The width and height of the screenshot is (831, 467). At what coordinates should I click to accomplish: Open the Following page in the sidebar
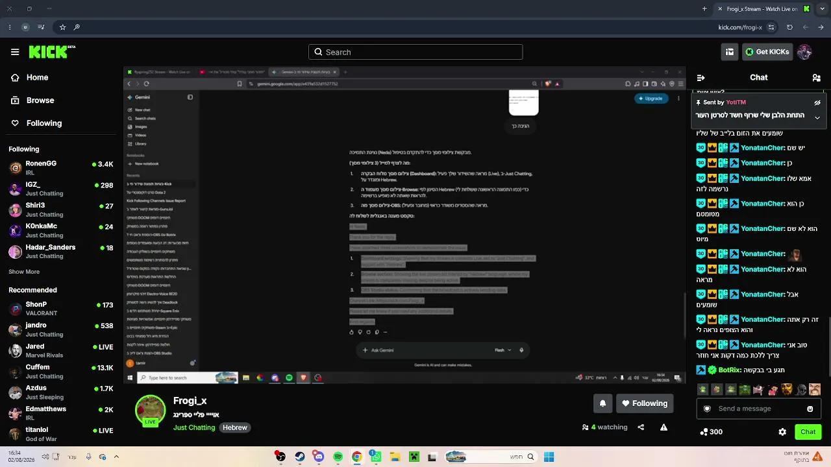(36, 123)
